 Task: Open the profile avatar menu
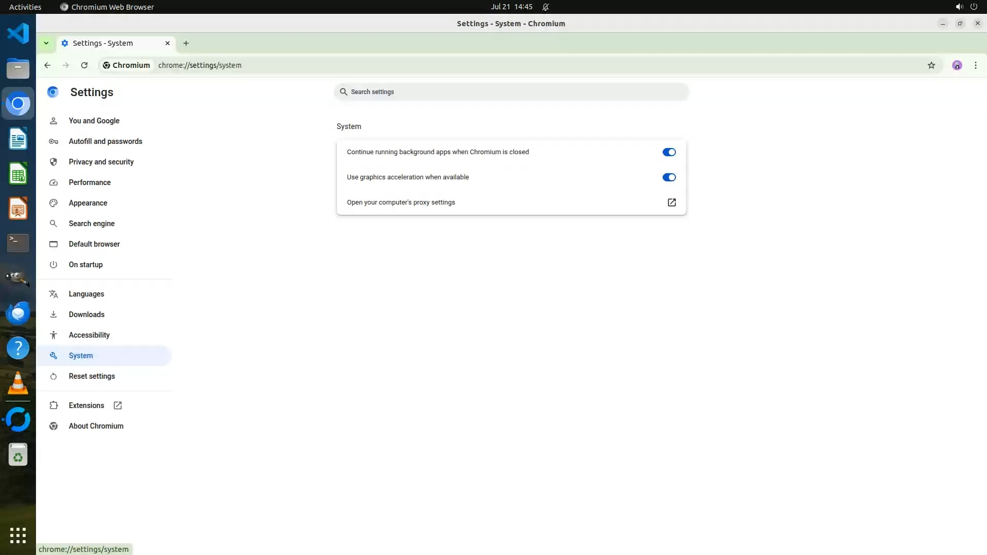point(957,65)
